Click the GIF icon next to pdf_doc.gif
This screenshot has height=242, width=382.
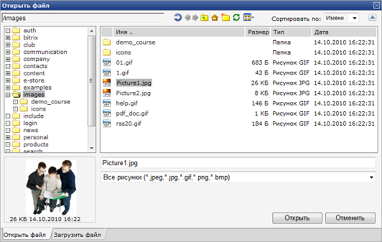107,114
